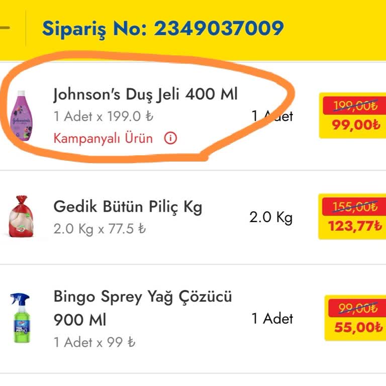Tap the 99,00₺ discounted price for Johnson's
386x386 pixels.
click(x=355, y=125)
